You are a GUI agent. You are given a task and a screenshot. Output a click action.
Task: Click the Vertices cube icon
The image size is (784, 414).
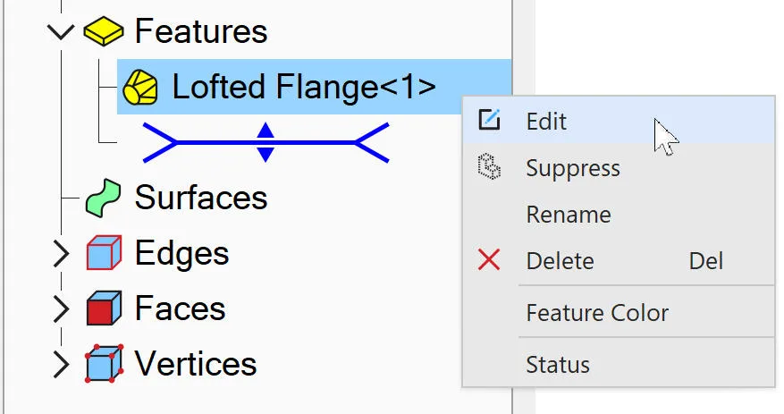coord(104,364)
